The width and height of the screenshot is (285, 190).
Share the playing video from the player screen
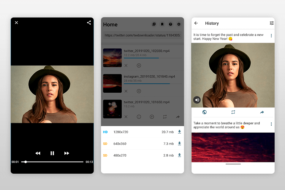click(x=89, y=22)
